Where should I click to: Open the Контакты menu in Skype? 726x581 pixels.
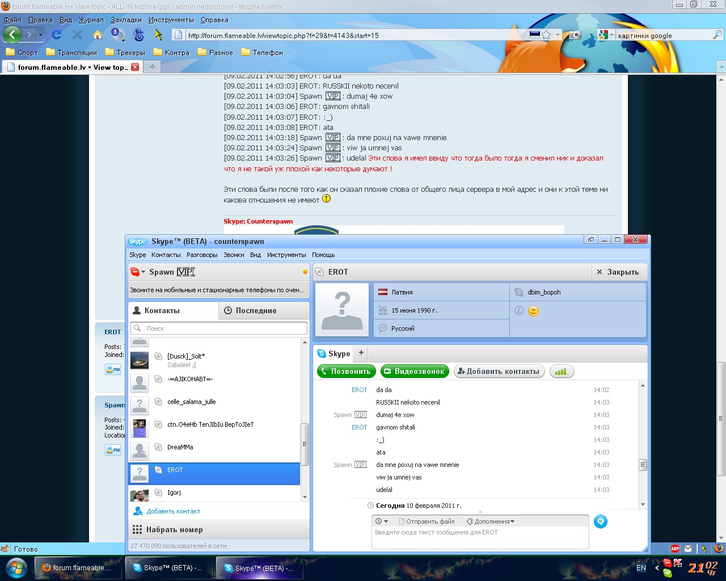[166, 255]
